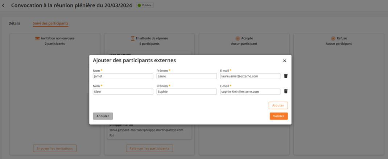Cancel using the Annuler button
Image resolution: width=388 pixels, height=159 pixels.
(103, 116)
